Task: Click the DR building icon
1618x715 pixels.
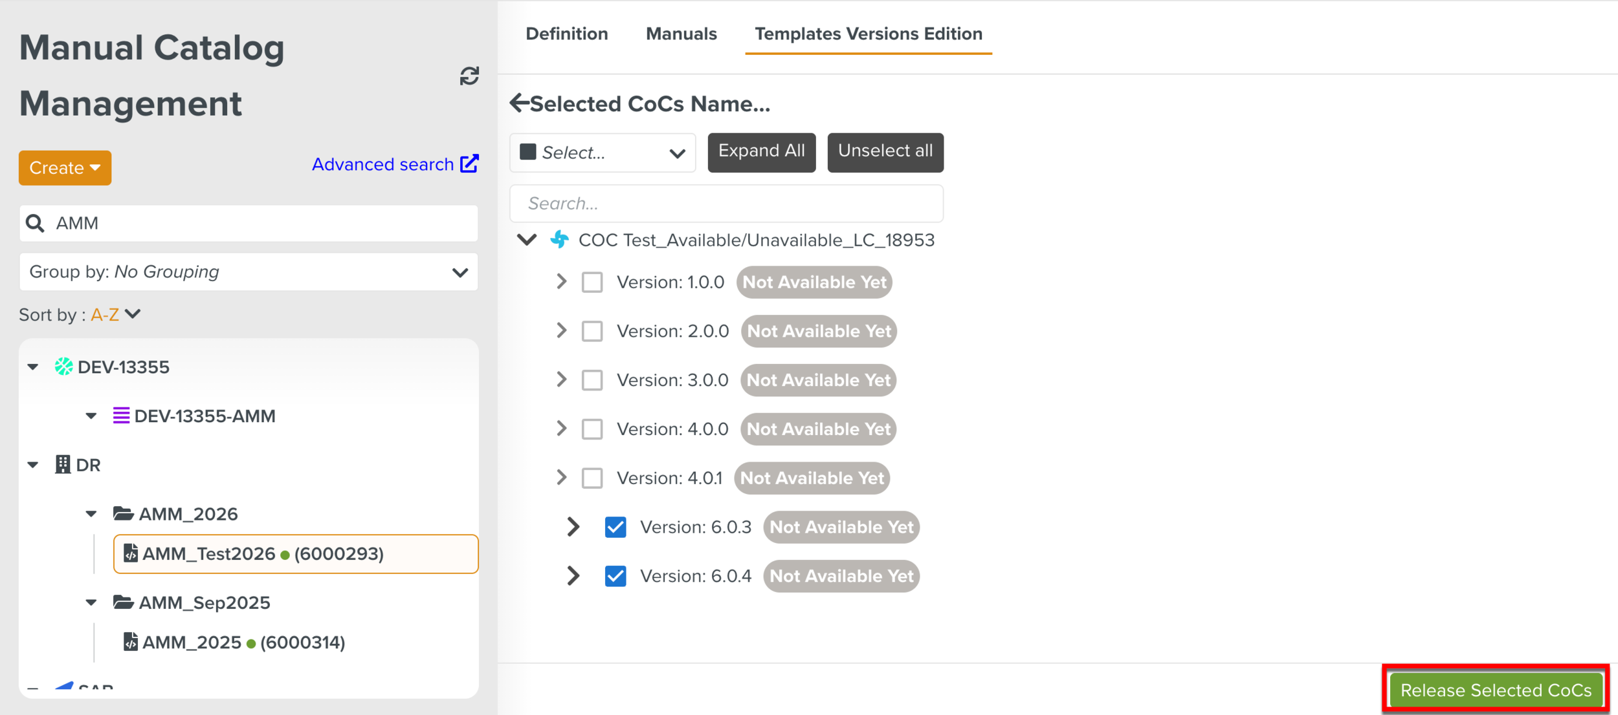Action: tap(63, 465)
